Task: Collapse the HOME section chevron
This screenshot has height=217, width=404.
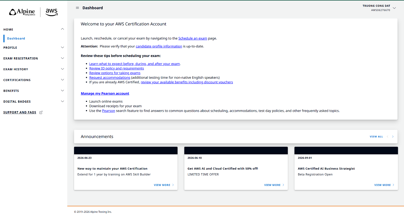Action: tap(62, 29)
